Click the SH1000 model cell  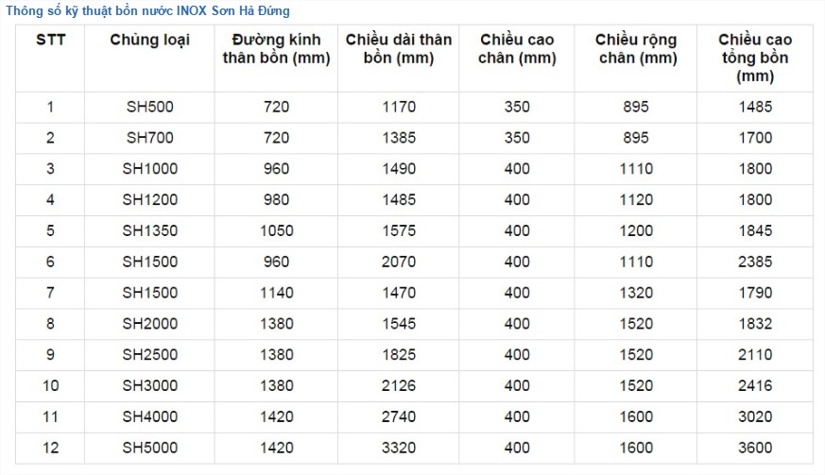pos(150,169)
